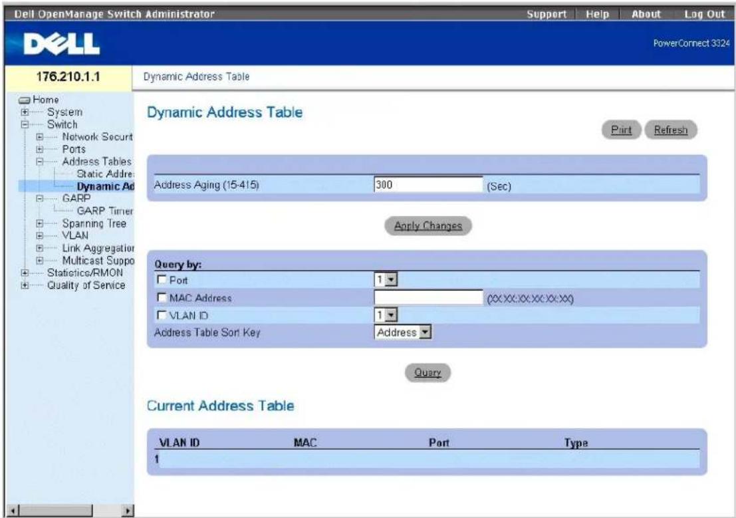Open GARP in the tree
The image size is (736, 518).
click(x=76, y=199)
